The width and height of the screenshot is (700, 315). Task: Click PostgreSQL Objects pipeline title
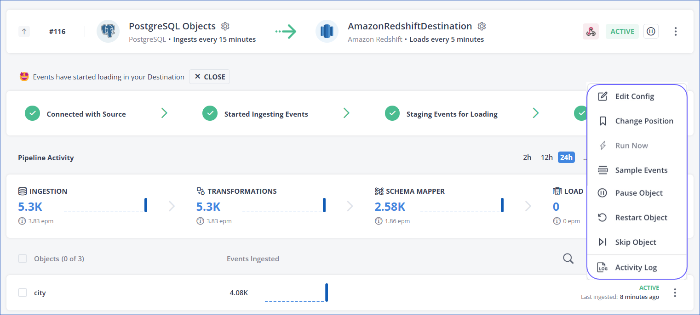[x=172, y=26]
